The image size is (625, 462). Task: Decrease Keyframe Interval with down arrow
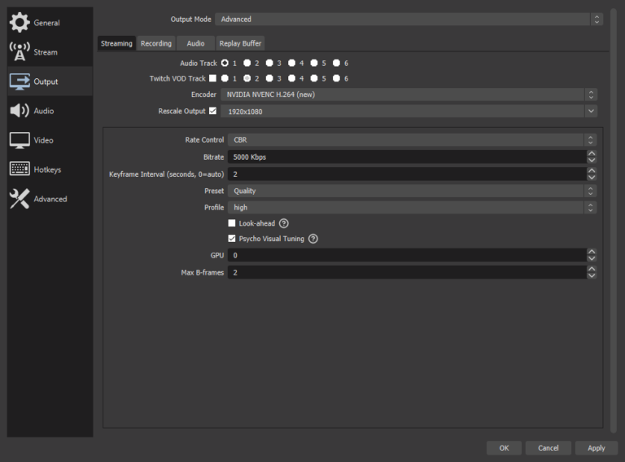(x=592, y=177)
